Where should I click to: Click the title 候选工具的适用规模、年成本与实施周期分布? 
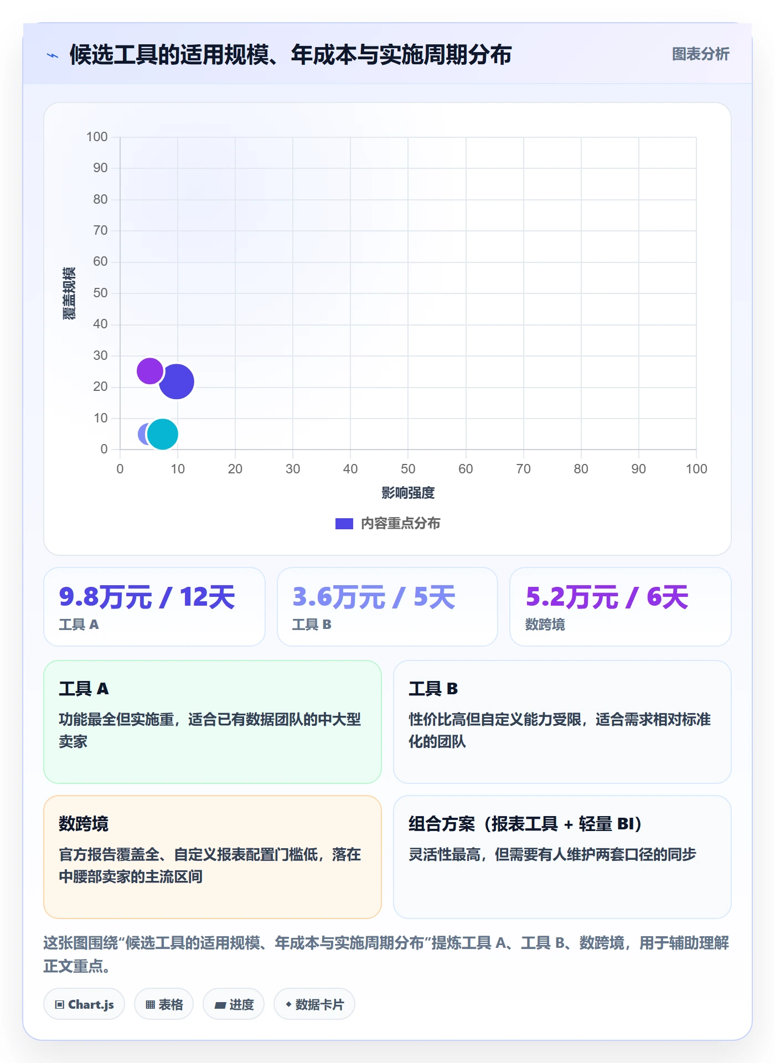291,55
